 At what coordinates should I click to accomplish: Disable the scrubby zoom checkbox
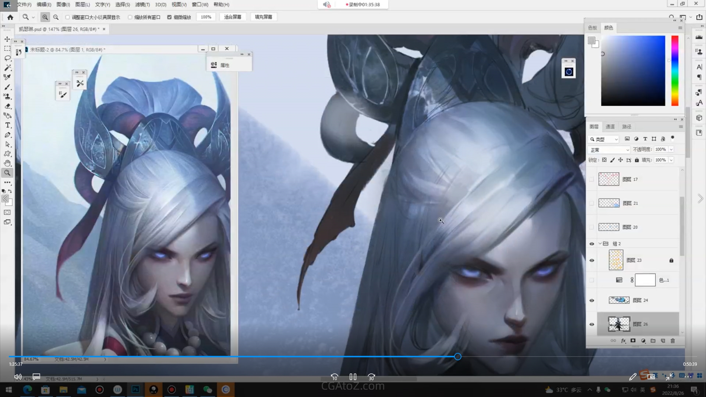click(169, 17)
